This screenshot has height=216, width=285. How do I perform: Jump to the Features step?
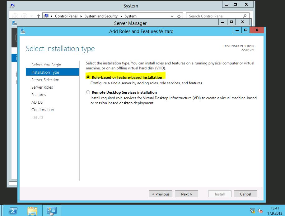39,95
